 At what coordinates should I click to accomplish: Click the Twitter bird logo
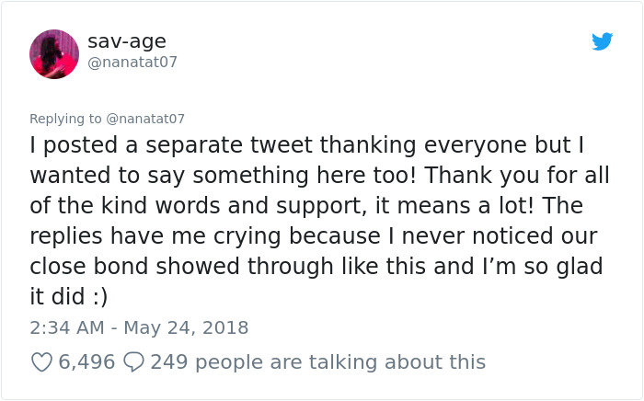point(603,41)
